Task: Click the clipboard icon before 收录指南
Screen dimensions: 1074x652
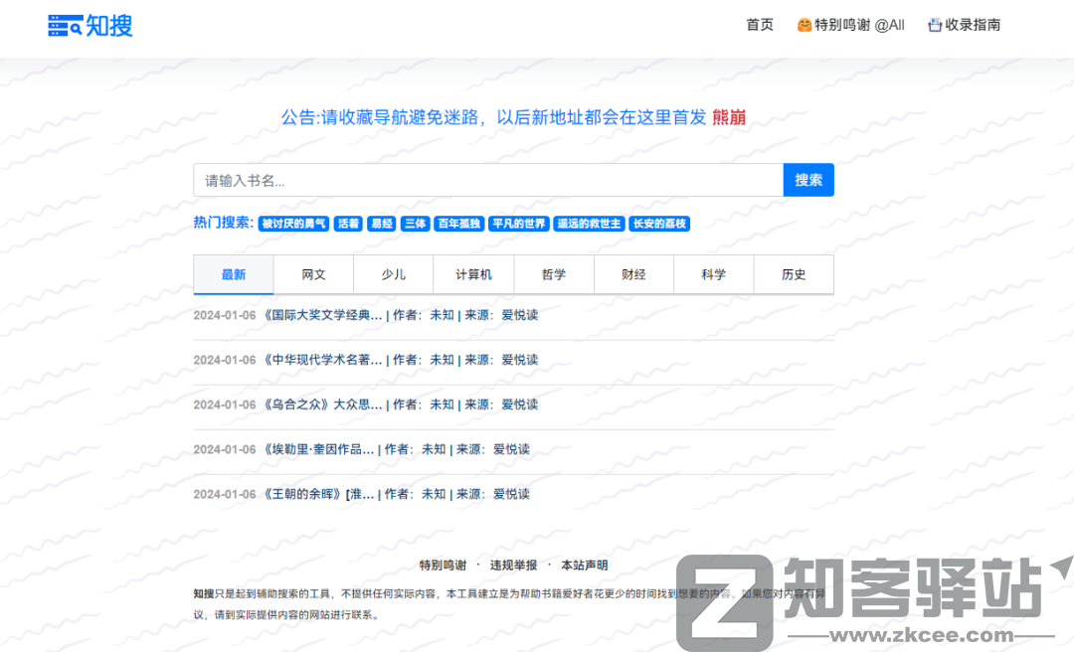Action: point(933,25)
